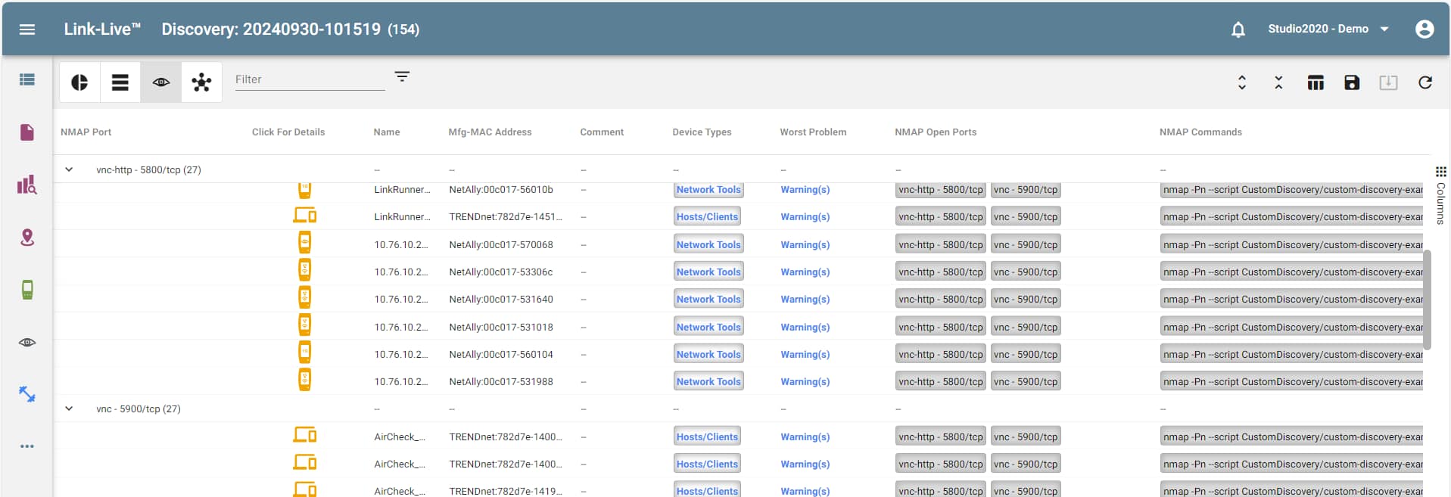Open the hamburger main menu
Image resolution: width=1451 pixels, height=497 pixels.
click(27, 30)
